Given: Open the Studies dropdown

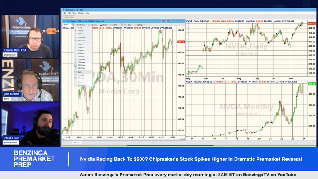Looking at the screenshot, I should tap(104, 25).
